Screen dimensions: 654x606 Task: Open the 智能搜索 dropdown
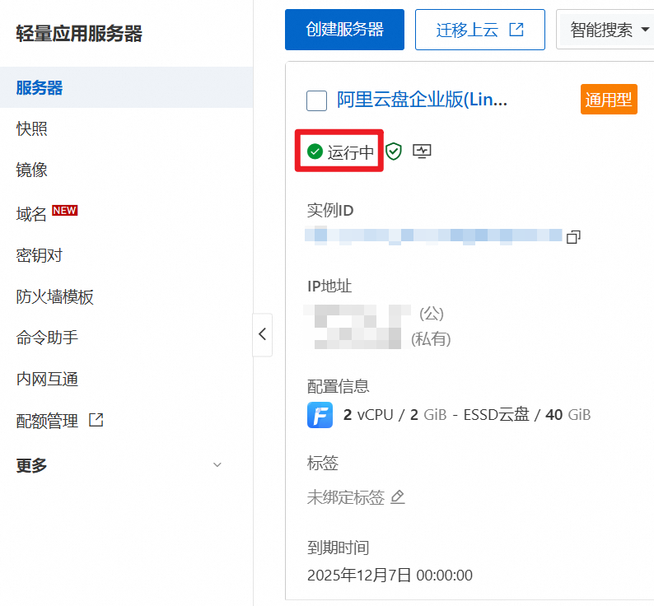point(610,30)
